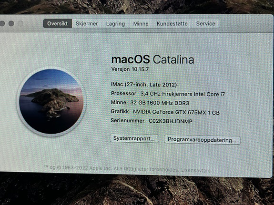This screenshot has height=205, width=274.
Task: Click the disabled zoom button in title bar
Action: click(x=20, y=24)
